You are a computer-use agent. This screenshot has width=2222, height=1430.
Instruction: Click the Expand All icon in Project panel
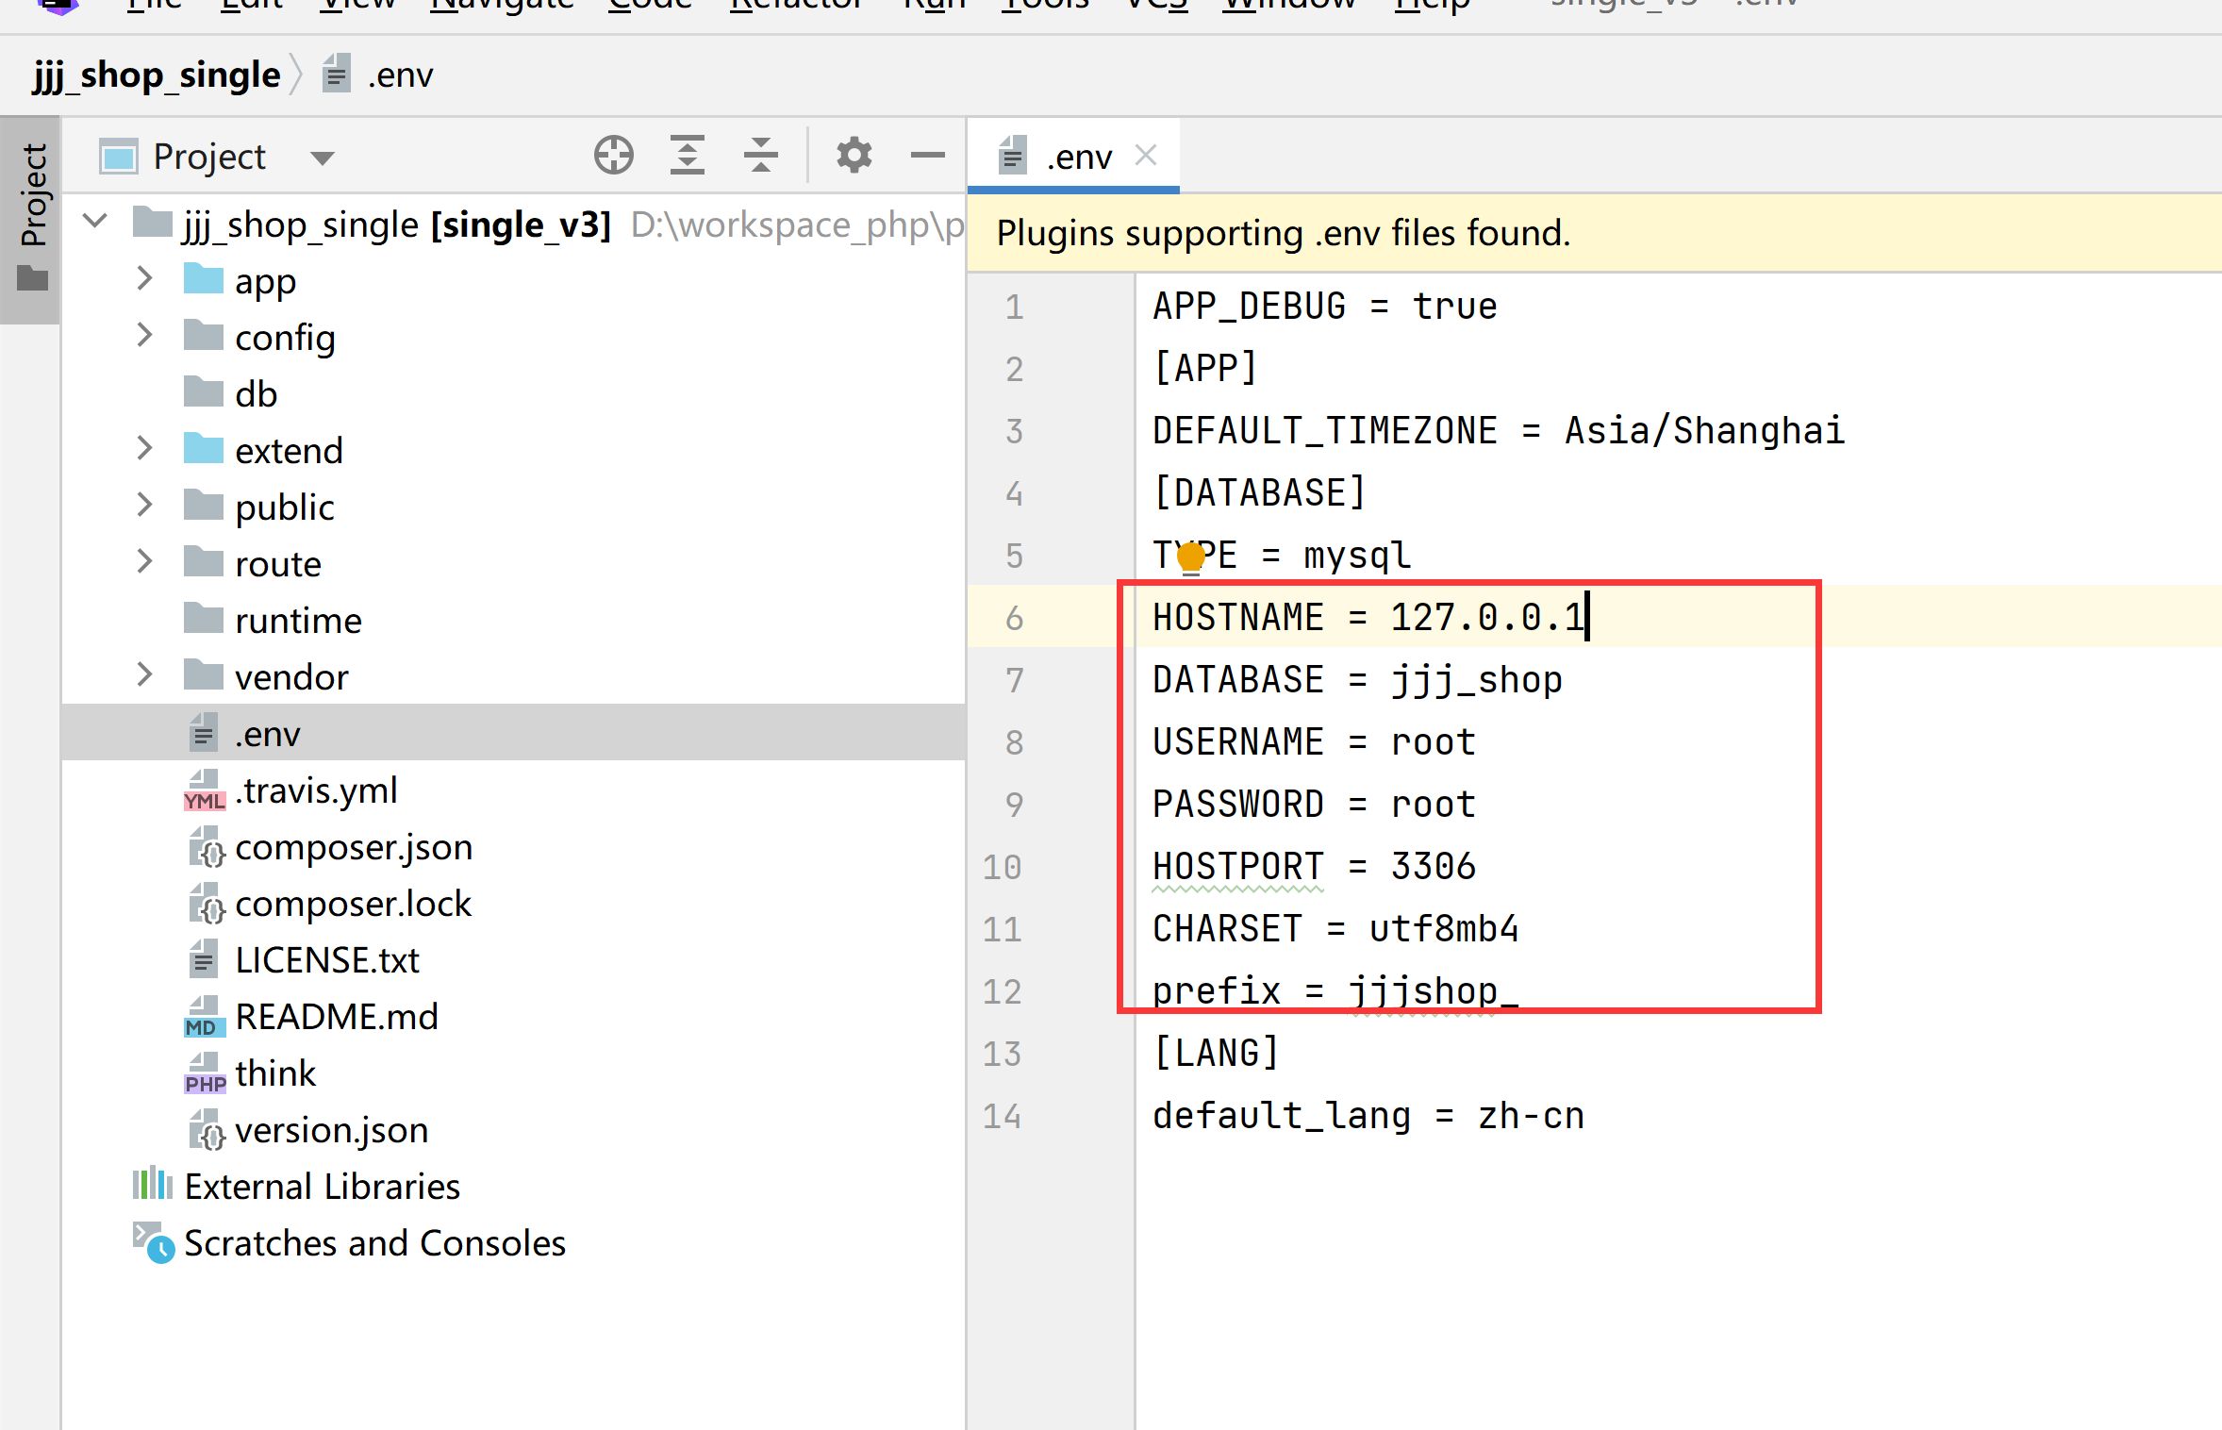tap(688, 156)
